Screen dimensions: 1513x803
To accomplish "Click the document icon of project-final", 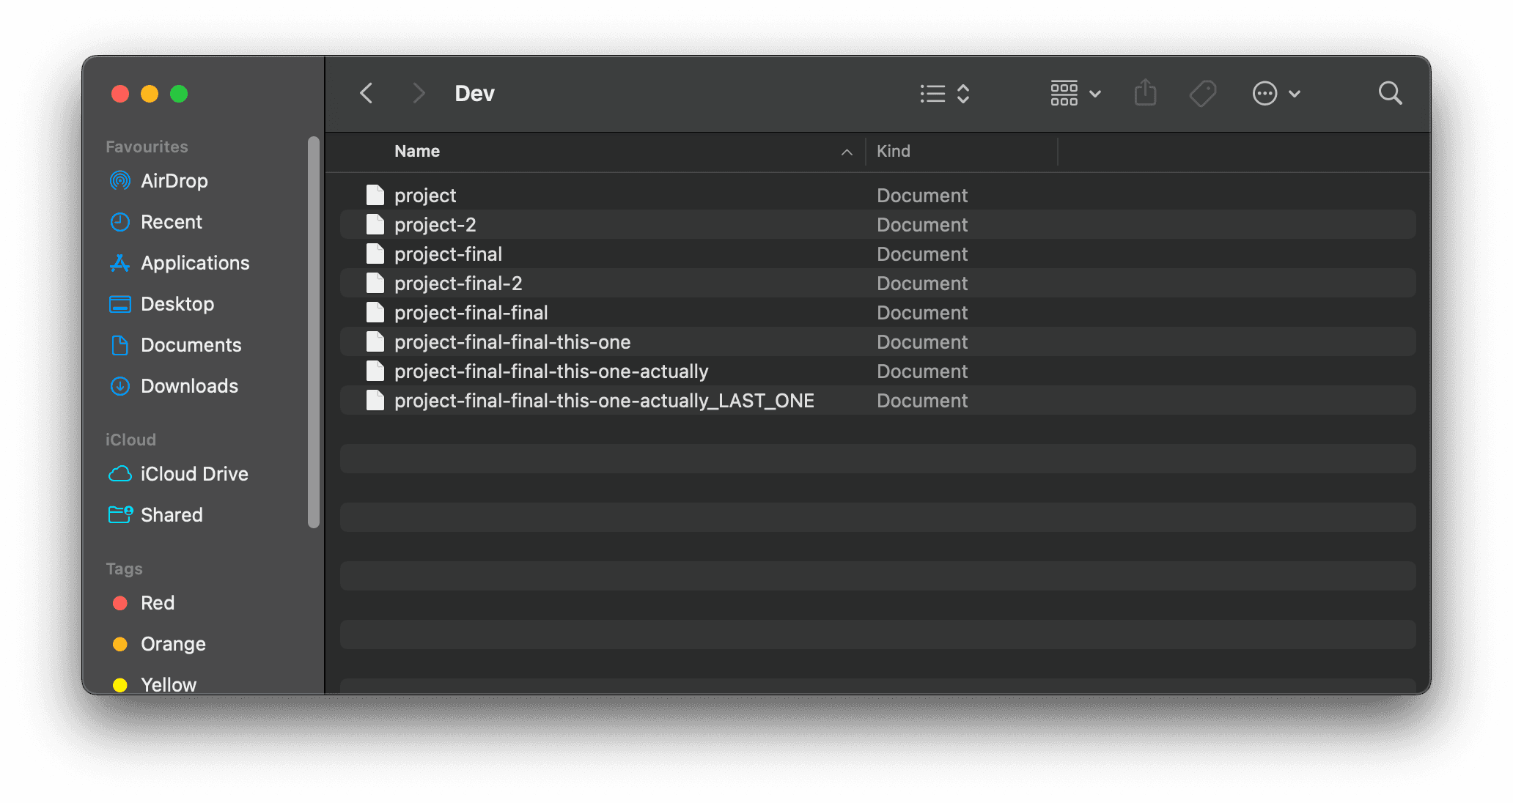I will point(375,254).
